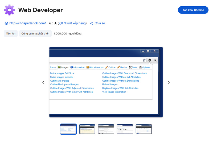Screen dimensions: 213x141
Task: Click the Outline tab pencil icon
Action: coord(107,67)
